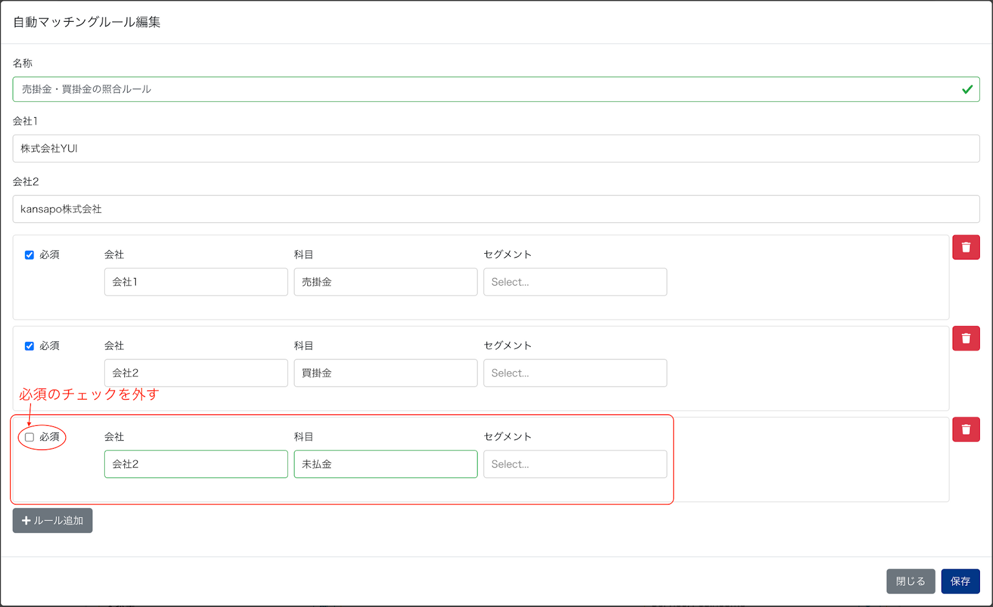The height and width of the screenshot is (607, 993).
Task: Open 科目 dropdown showing 売掛金
Action: click(x=385, y=282)
